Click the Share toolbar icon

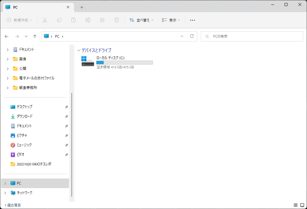click(x=102, y=20)
